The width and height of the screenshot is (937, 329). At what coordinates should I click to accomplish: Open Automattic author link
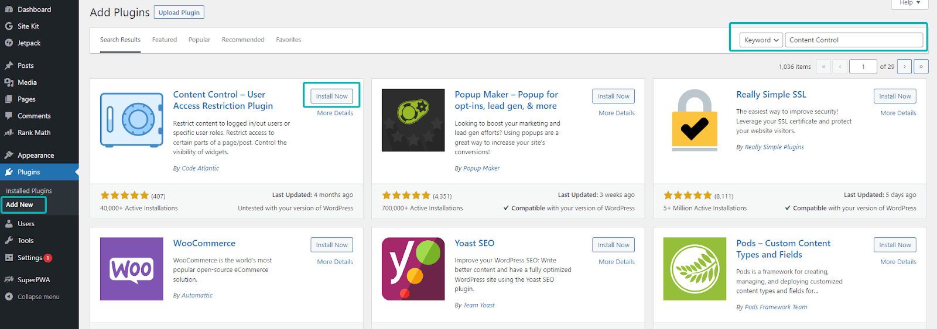coord(197,296)
